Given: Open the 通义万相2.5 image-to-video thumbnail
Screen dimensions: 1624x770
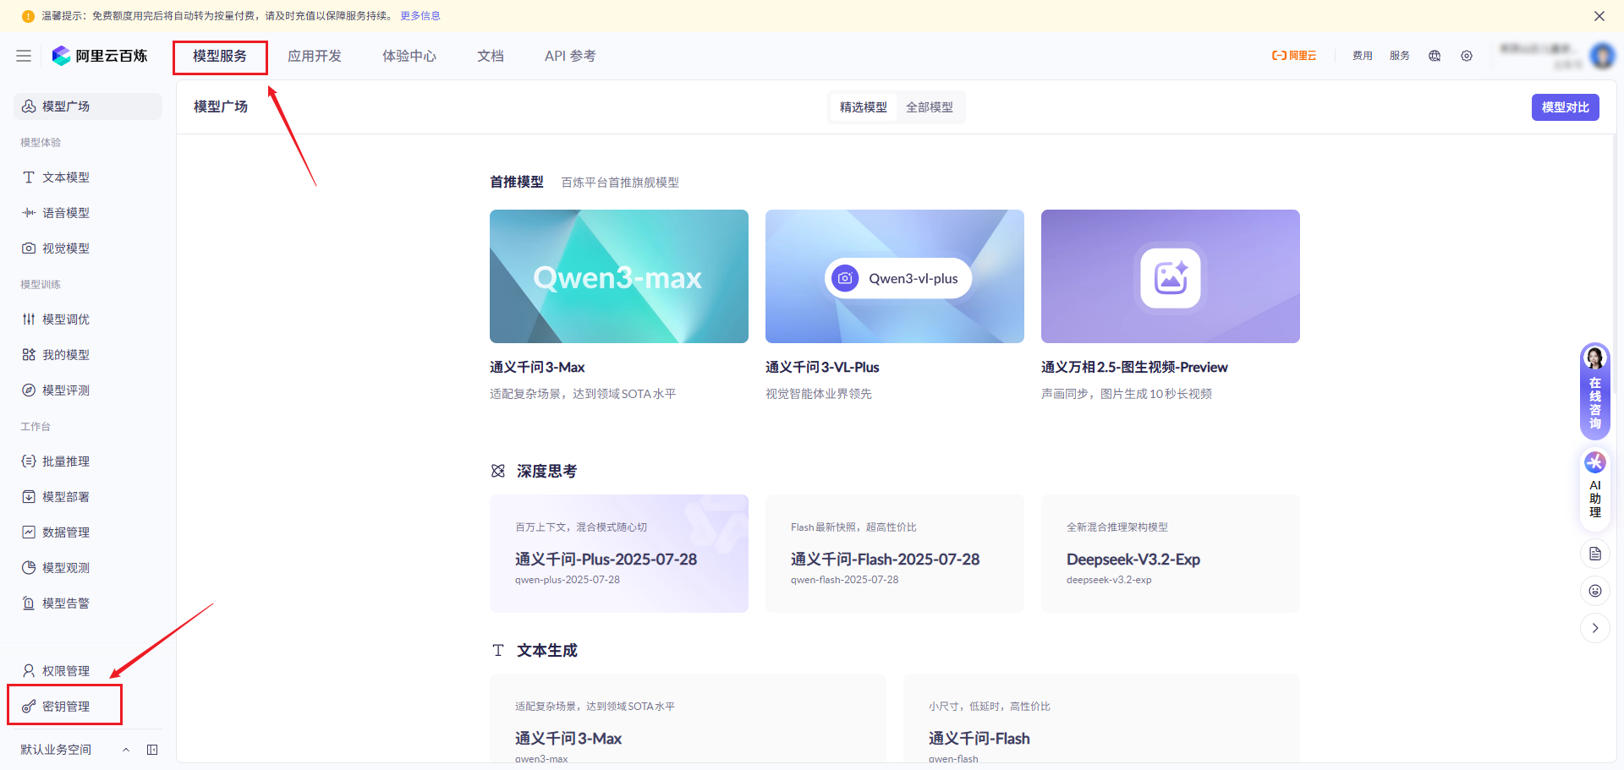Looking at the screenshot, I should [1171, 276].
